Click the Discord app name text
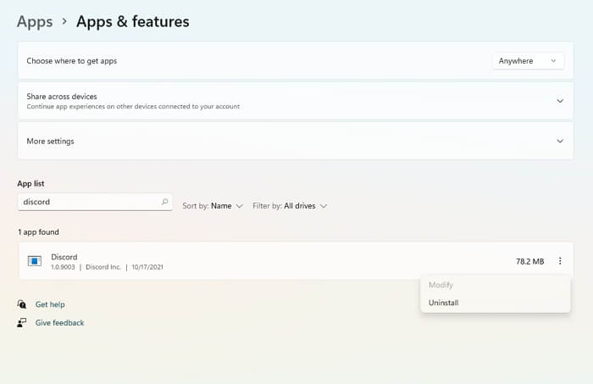The width and height of the screenshot is (593, 384). [x=64, y=257]
